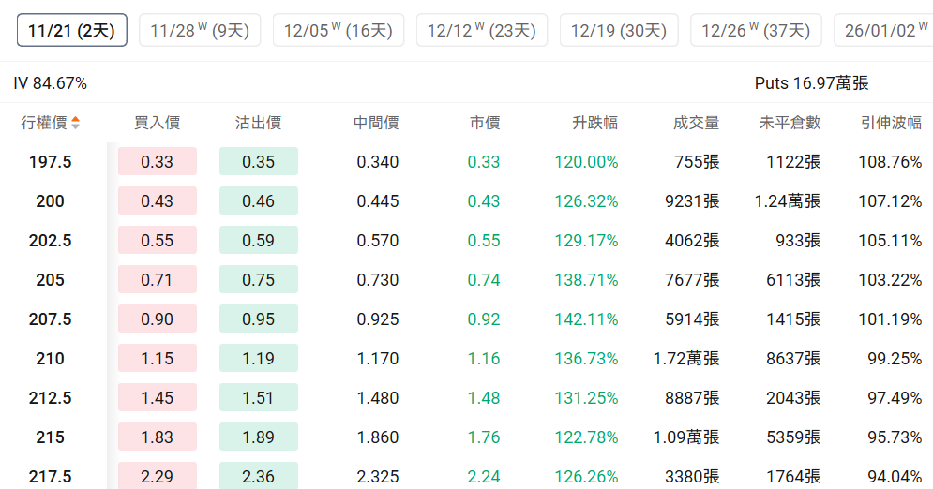Select the 212.5 strike price row
Screen dimensions: 933x489
(51, 398)
